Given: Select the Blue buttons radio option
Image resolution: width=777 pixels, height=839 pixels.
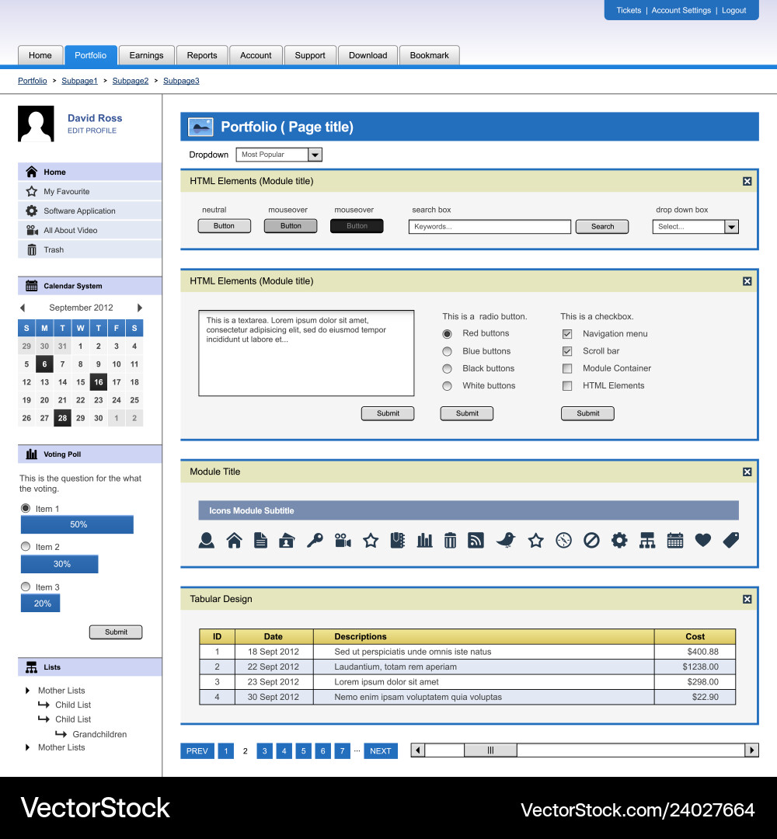Looking at the screenshot, I should coord(448,352).
